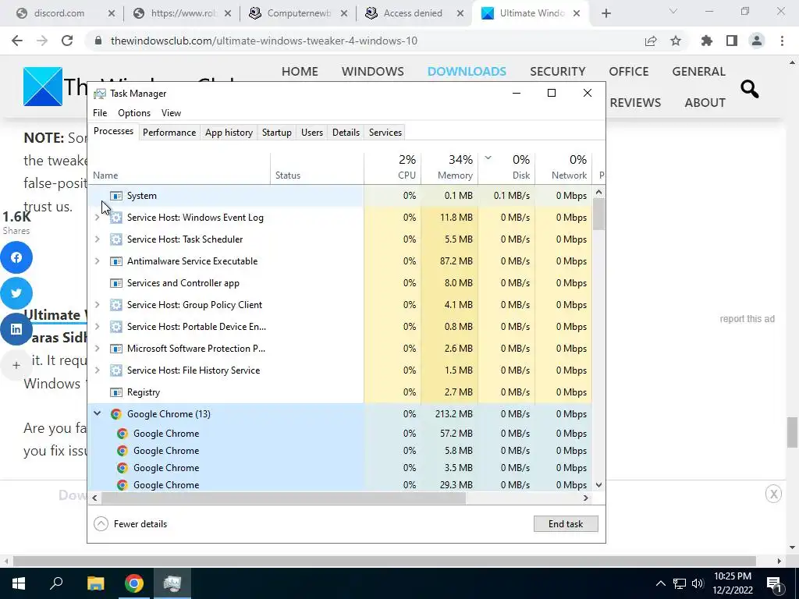Viewport: 799px width, 599px height.
Task: Expand Service Host: Portable Device En... row
Action: [x=98, y=327]
